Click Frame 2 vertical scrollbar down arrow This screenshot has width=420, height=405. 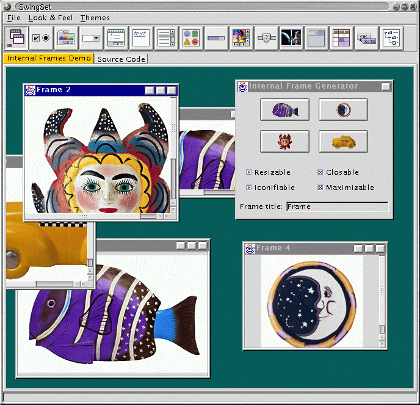pos(173,210)
